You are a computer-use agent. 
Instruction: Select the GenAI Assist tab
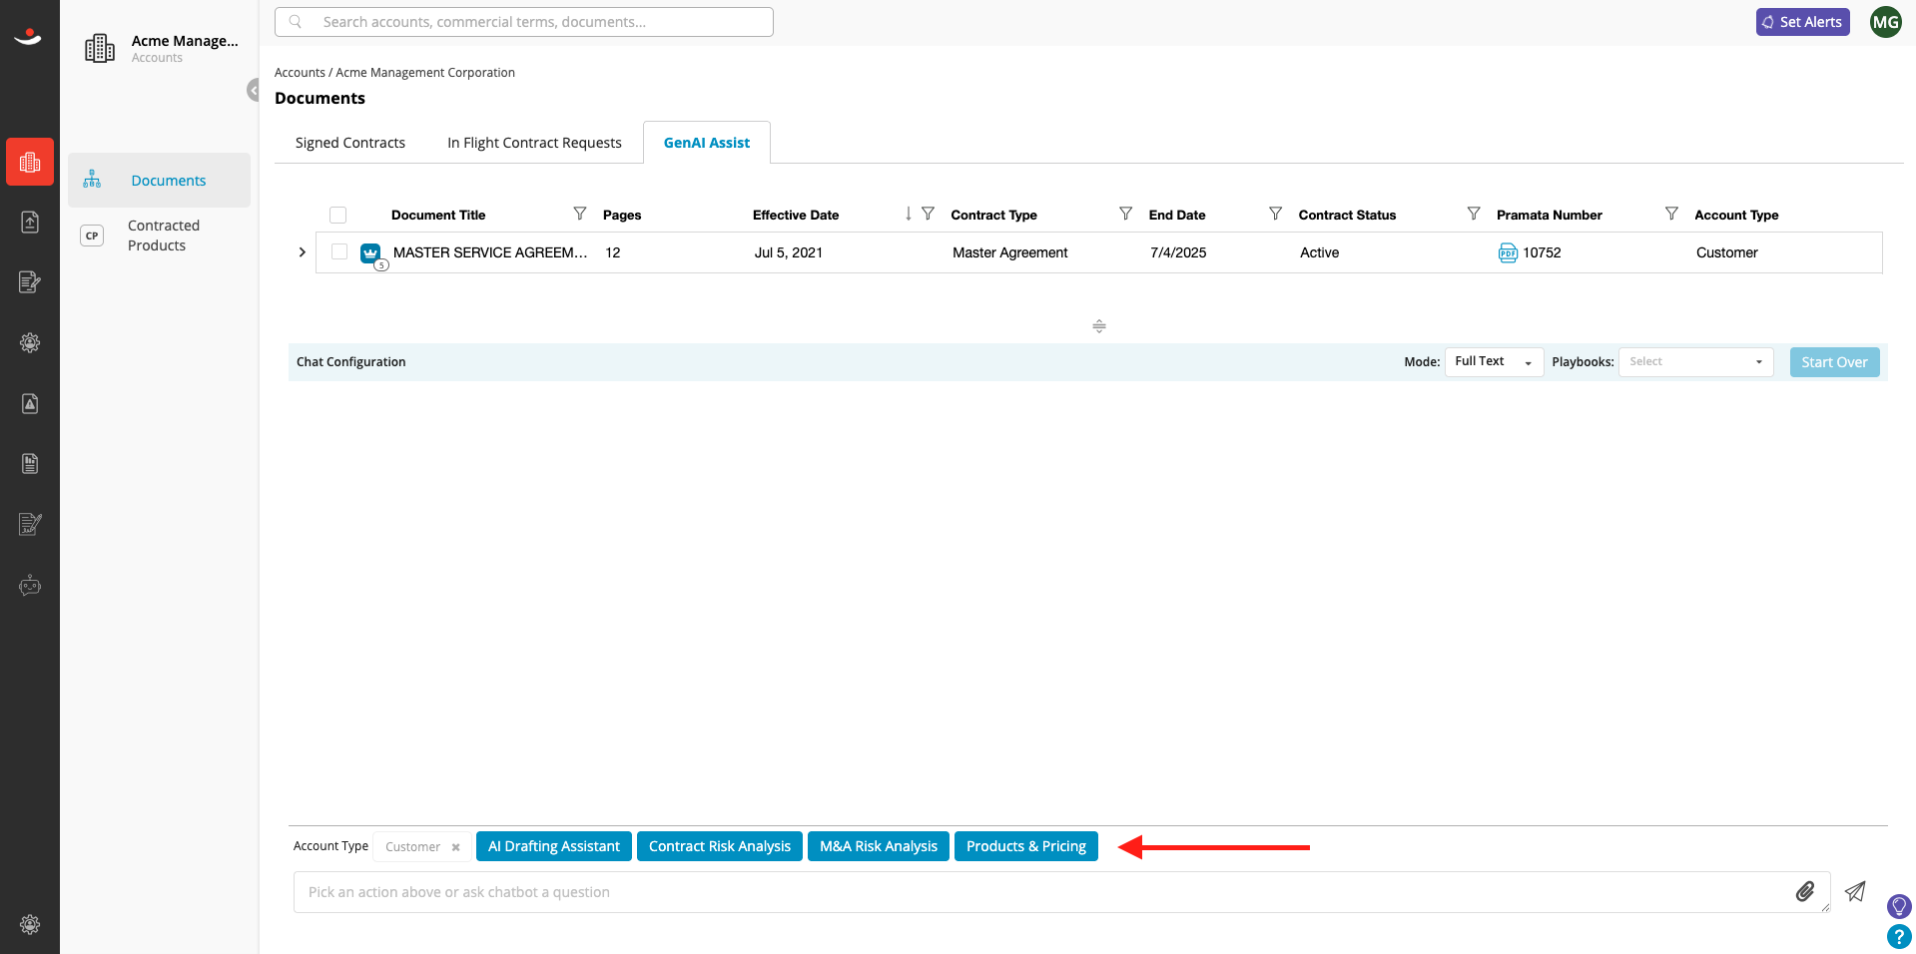point(707,143)
